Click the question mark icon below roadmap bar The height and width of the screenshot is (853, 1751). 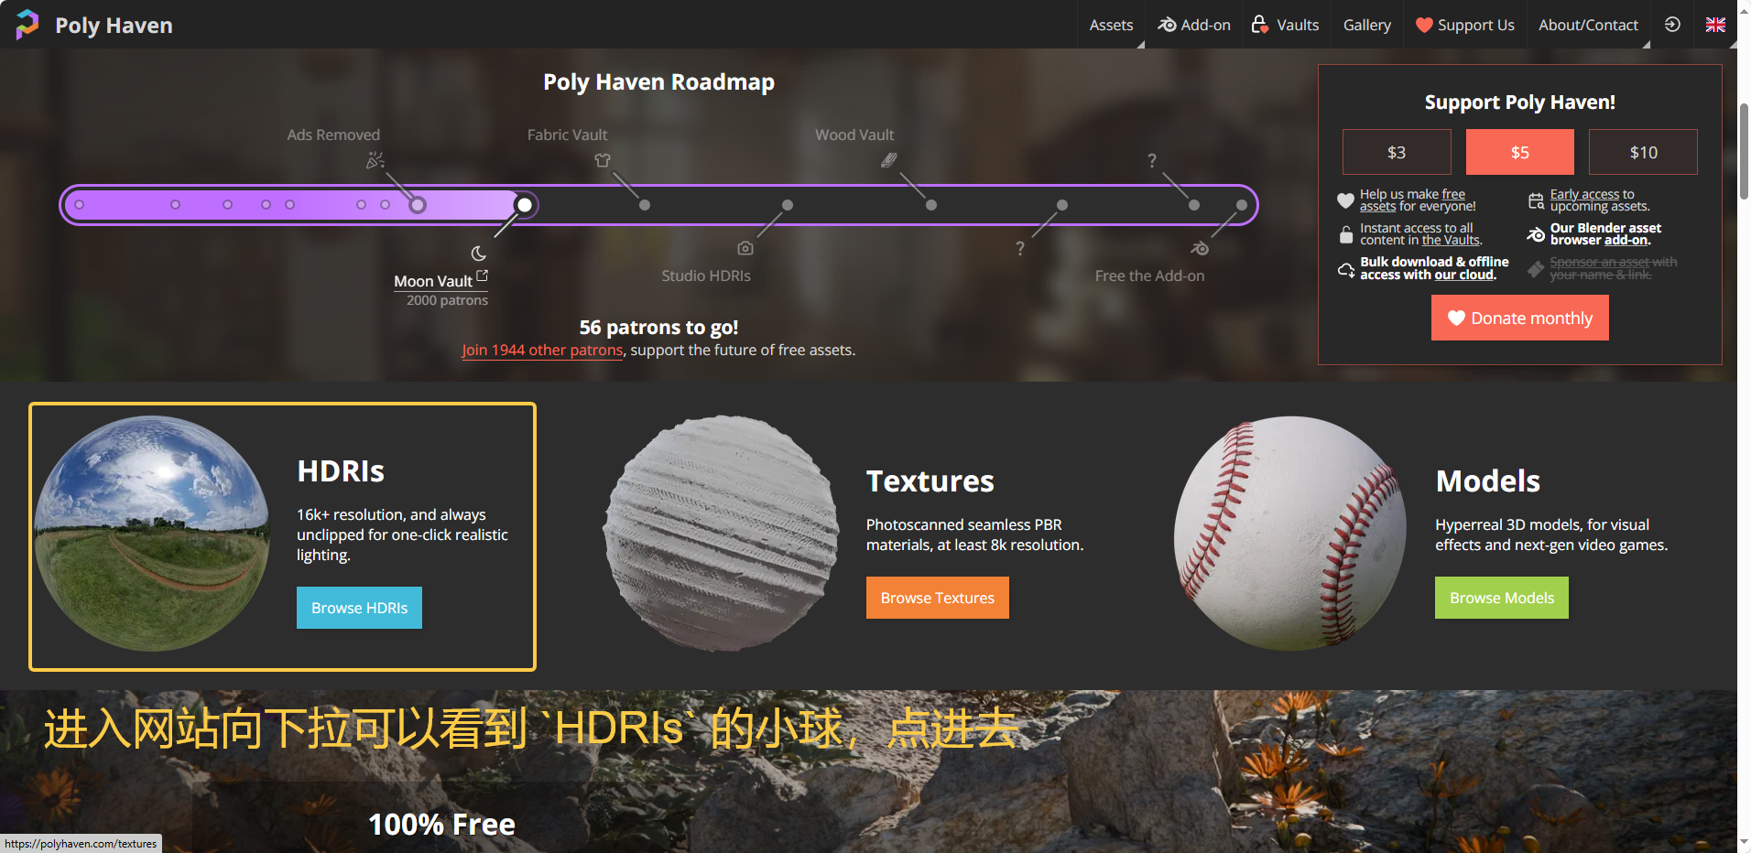(1020, 248)
